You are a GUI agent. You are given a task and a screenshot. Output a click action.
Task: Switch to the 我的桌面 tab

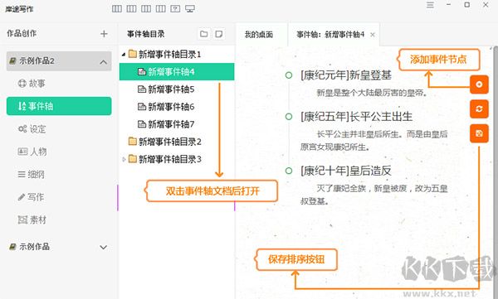[x=258, y=34]
